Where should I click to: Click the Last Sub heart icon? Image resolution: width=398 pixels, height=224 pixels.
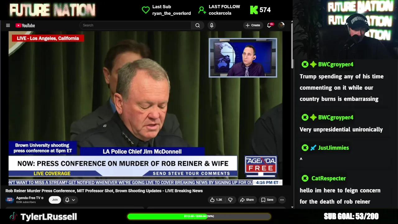click(x=146, y=10)
